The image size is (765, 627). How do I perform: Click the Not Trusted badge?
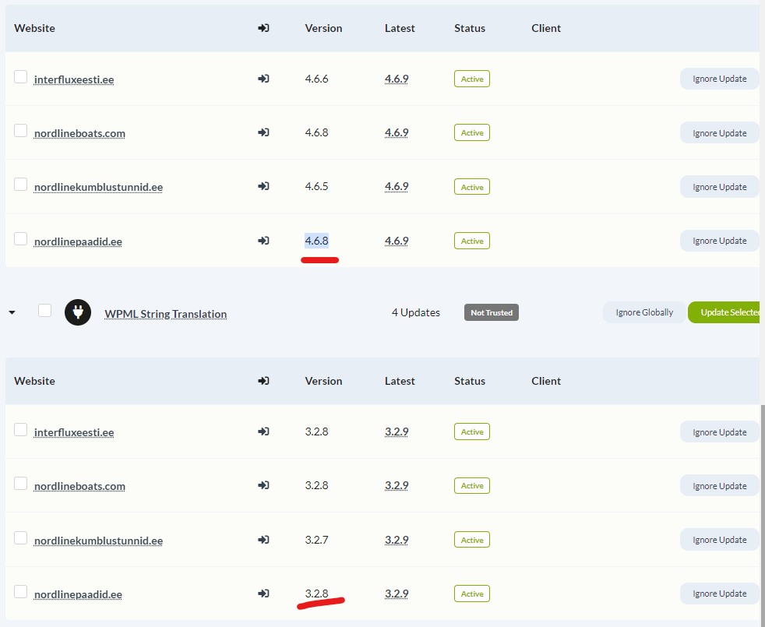click(492, 312)
